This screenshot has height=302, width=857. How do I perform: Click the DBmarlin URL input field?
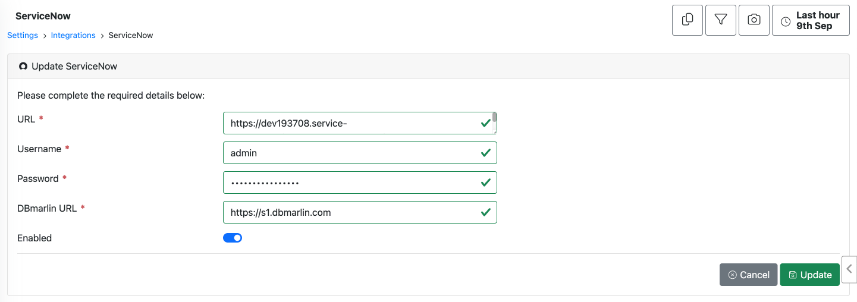tap(360, 212)
